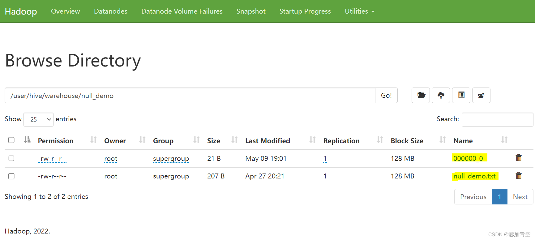This screenshot has height=240, width=535.
Task: Sort by Permission column arrows
Action: tap(93, 140)
